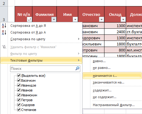Uncheck the Иванов checkbox

(19, 90)
